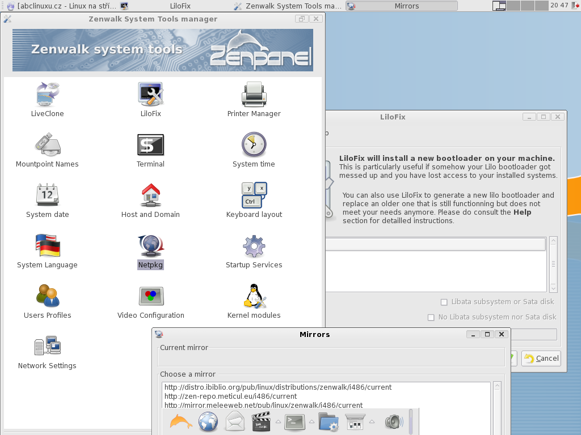This screenshot has width=581, height=435.
Task: Launch LiloFix from the system tools grid
Action: [150, 100]
